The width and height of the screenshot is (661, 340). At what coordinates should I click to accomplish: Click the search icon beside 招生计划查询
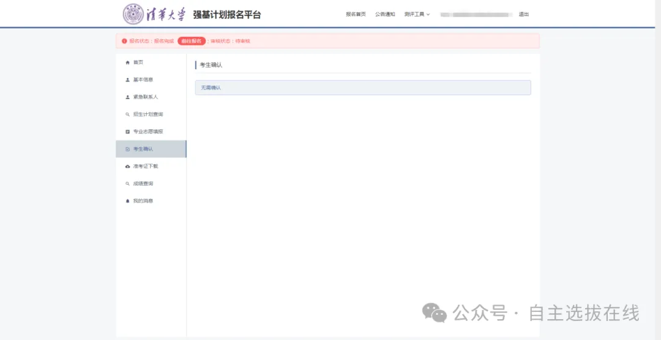(127, 115)
